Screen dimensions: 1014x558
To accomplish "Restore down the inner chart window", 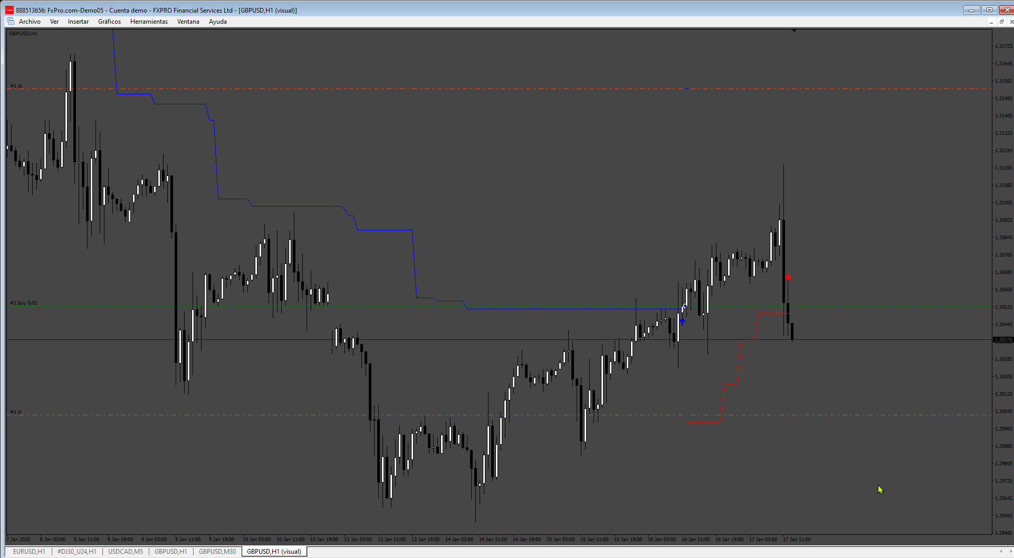I will click(1001, 22).
